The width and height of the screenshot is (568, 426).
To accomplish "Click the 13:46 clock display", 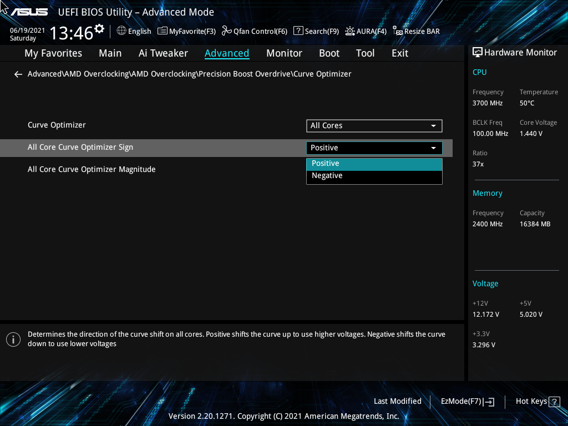I will coord(72,33).
